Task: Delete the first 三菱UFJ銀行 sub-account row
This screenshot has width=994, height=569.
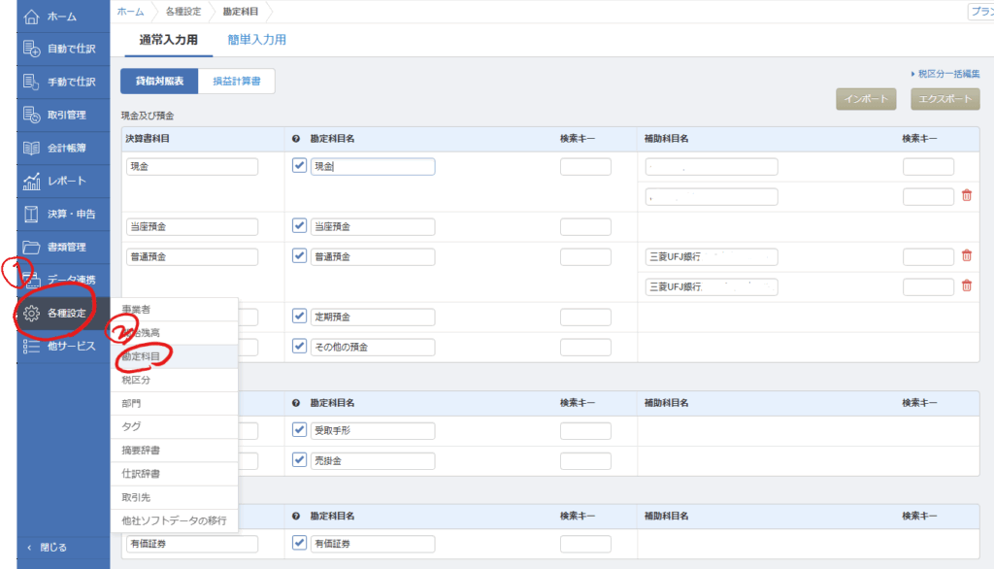Action: [966, 256]
